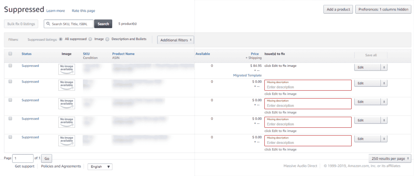Open Preferences: 1 columns hidden
This screenshot has height=176, width=414.
click(x=382, y=9)
